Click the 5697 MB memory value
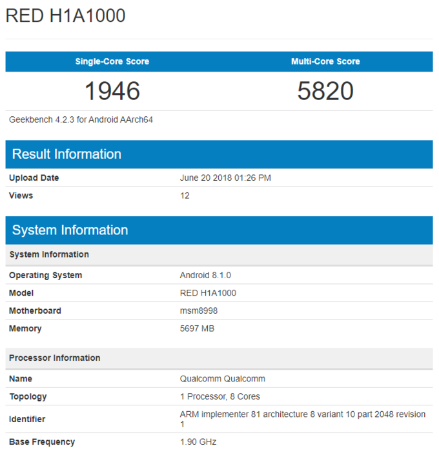The height and width of the screenshot is (457, 439). click(x=197, y=329)
